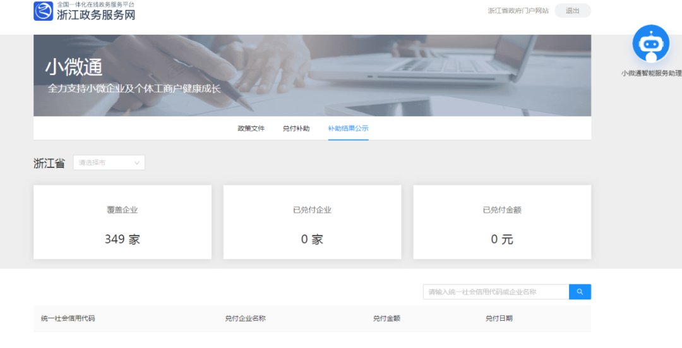Open the 兑付补助 tab
This screenshot has height=348, width=682.
296,129
